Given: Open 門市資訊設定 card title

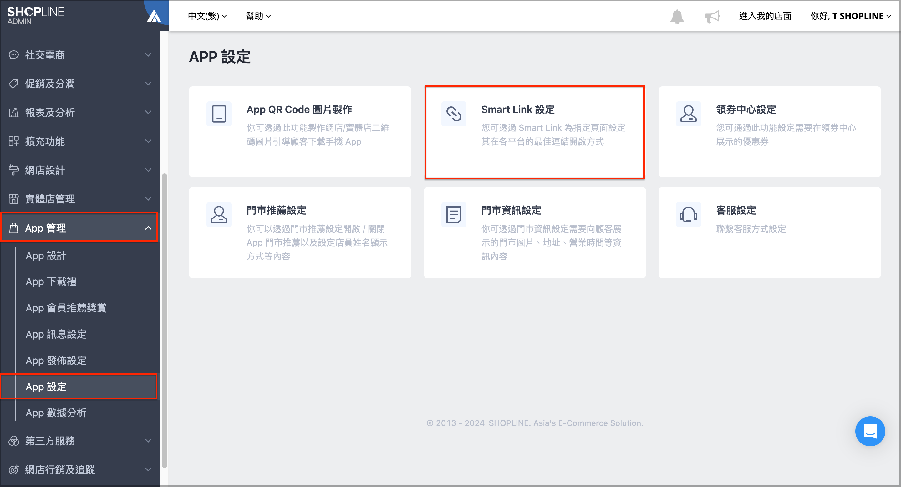Looking at the screenshot, I should [x=511, y=210].
